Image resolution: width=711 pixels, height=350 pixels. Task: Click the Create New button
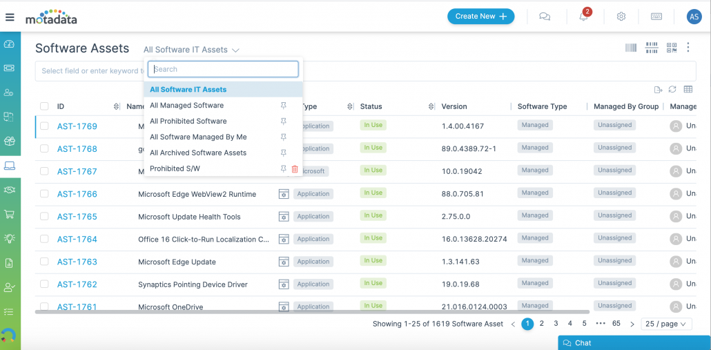pyautogui.click(x=480, y=17)
